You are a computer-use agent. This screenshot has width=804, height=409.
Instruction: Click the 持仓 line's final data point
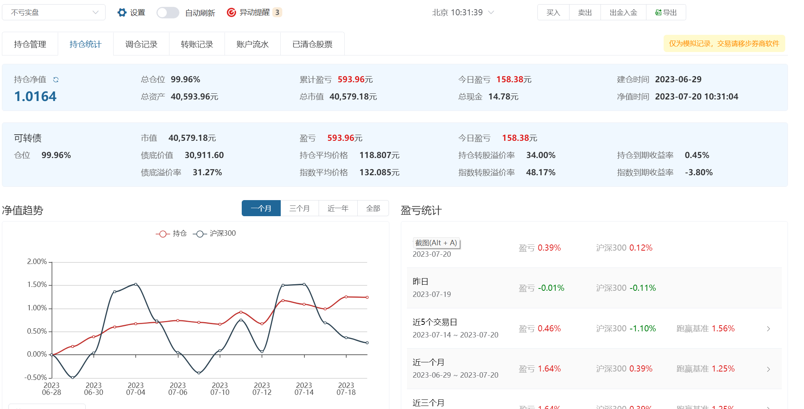(367, 297)
